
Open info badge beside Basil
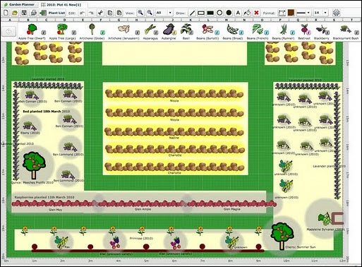191,32
